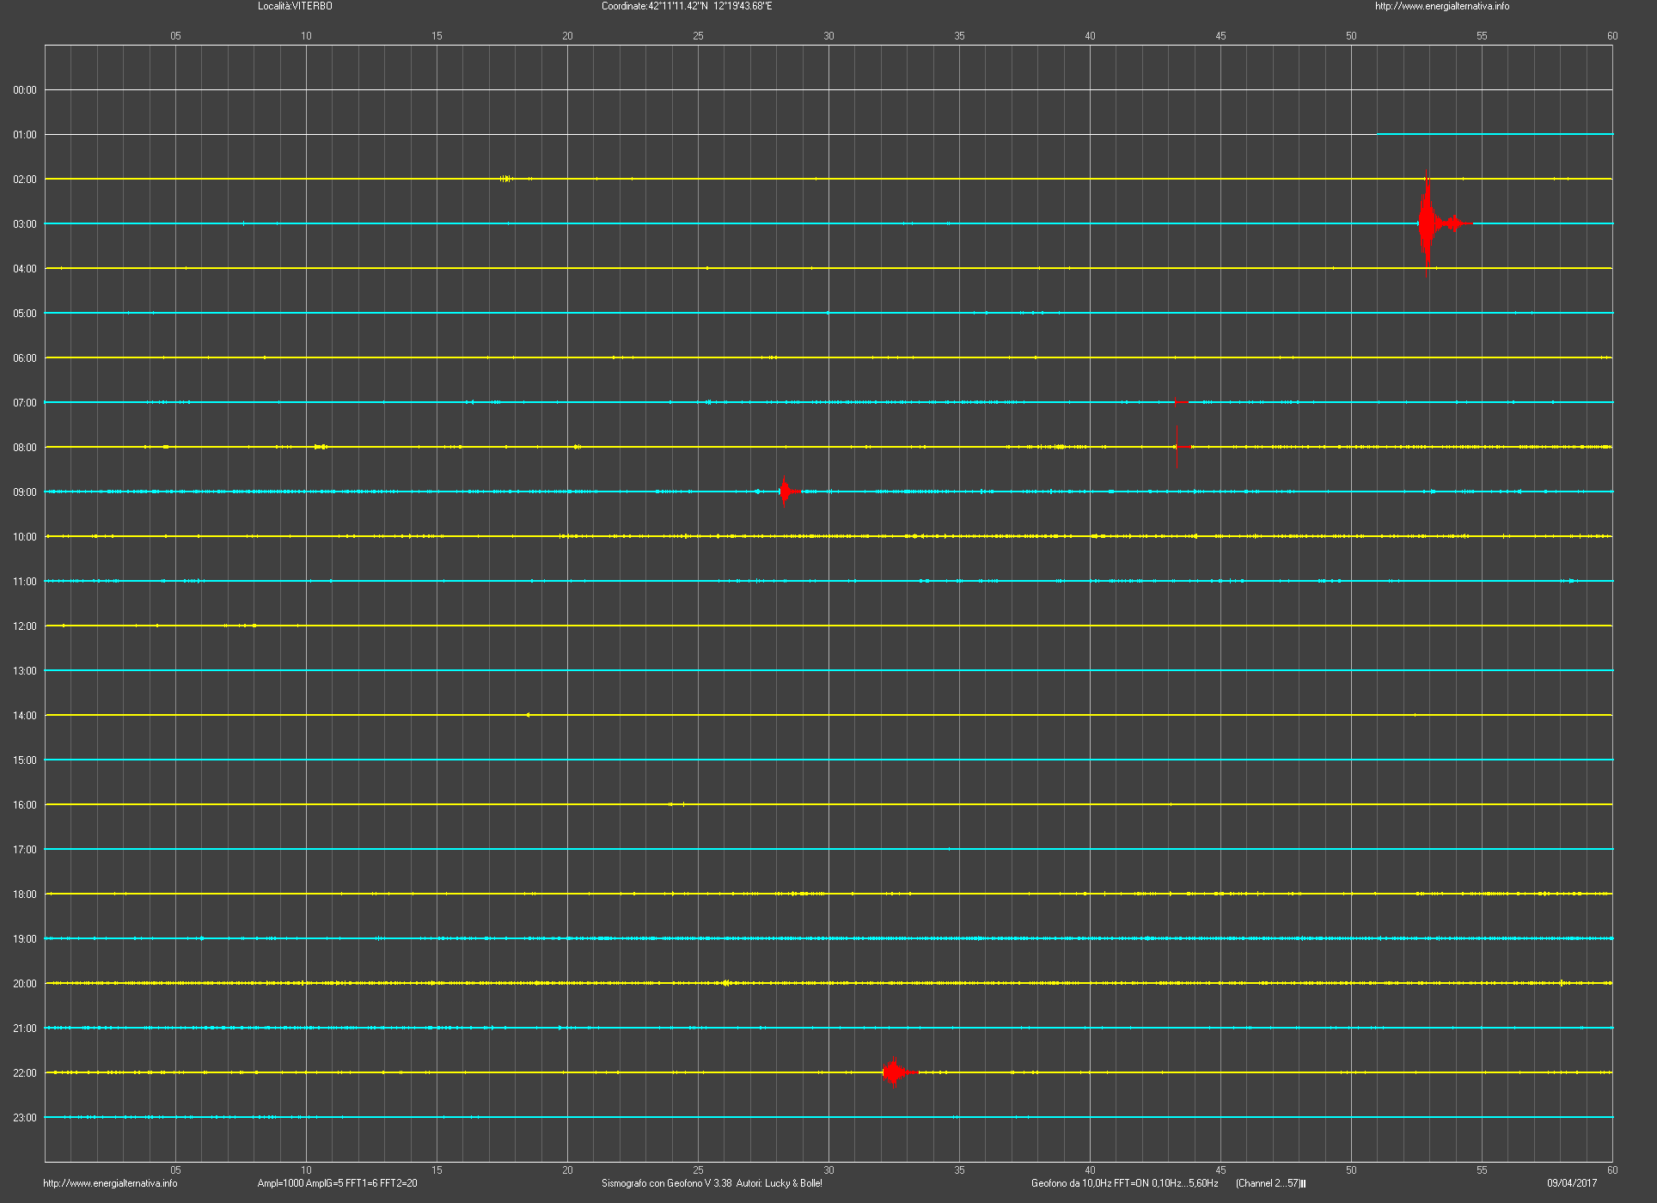
Task: Click the red seismic burst on 22:00 trace
Action: coord(895,1072)
